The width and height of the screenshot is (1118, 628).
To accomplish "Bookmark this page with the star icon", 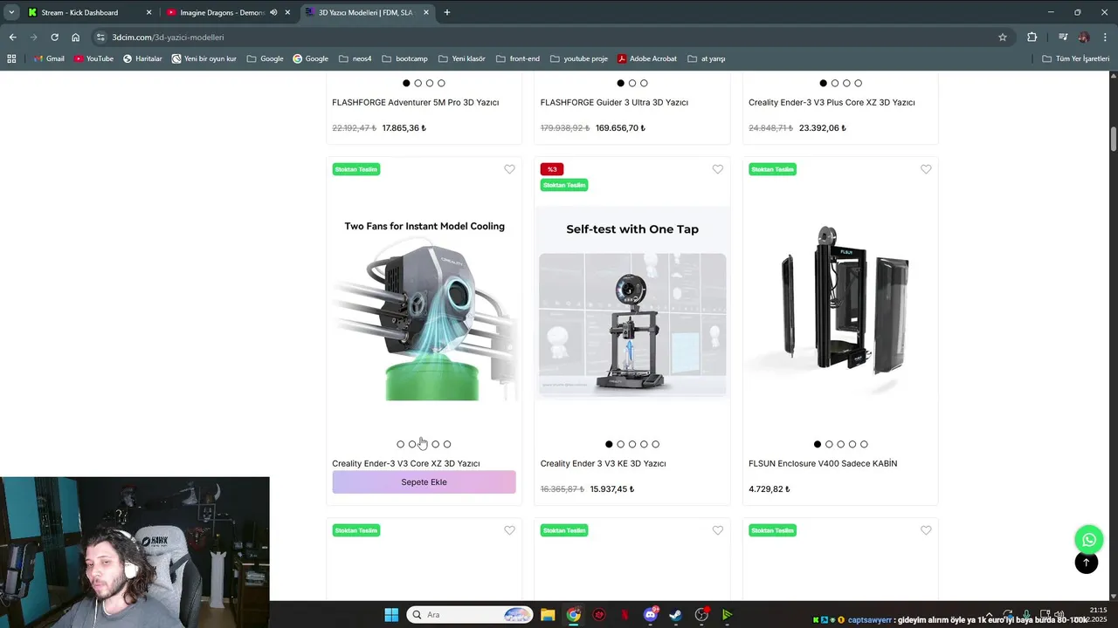I will click(x=1003, y=38).
